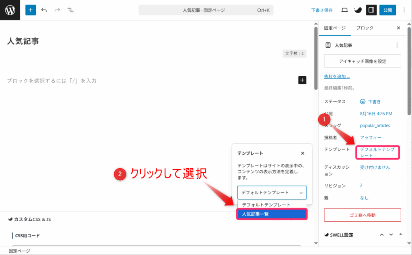
Task: Click the 最終編集1秒前。 text
Action: 340,88
